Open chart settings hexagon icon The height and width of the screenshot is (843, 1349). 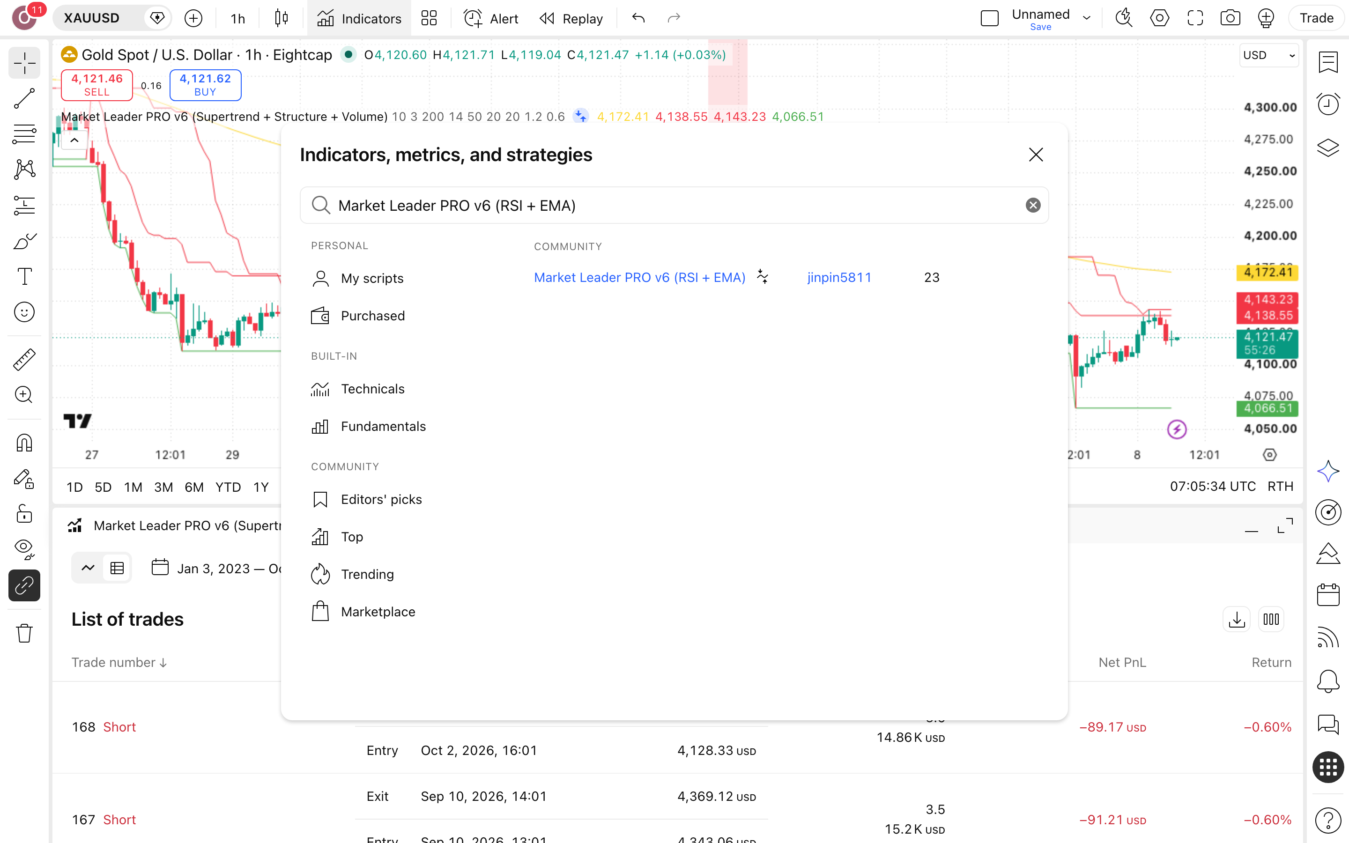[1159, 18]
